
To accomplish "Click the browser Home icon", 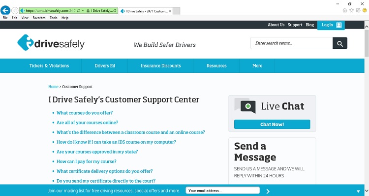I will point(345,10).
